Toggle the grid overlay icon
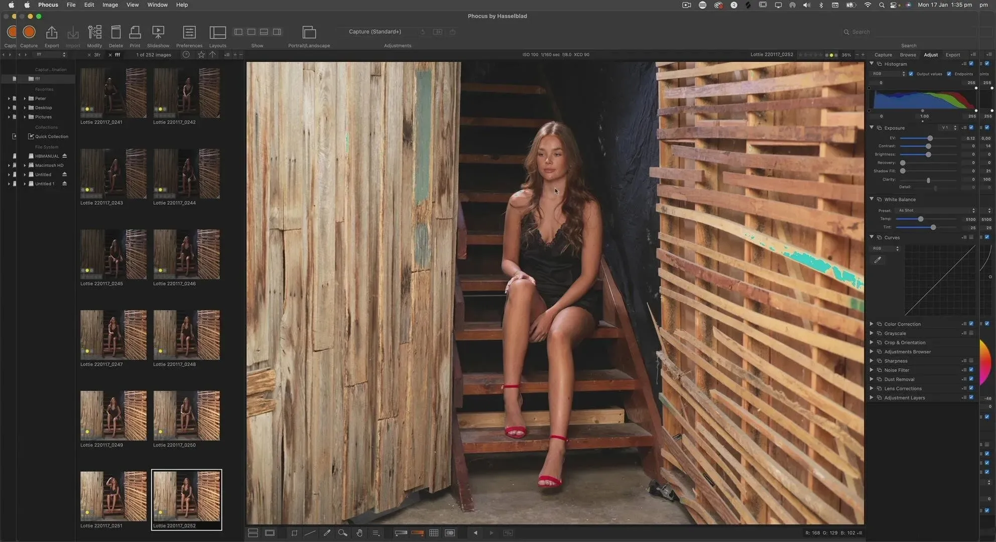996x542 pixels. pos(434,533)
